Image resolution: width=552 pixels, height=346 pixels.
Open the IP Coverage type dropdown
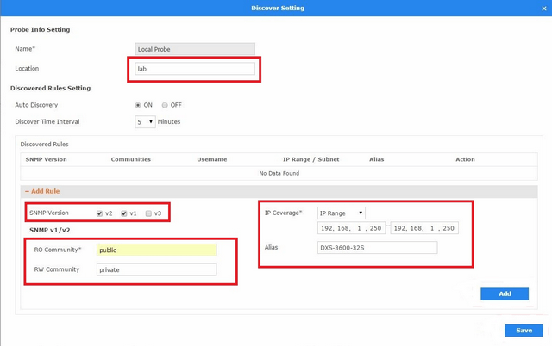(341, 213)
